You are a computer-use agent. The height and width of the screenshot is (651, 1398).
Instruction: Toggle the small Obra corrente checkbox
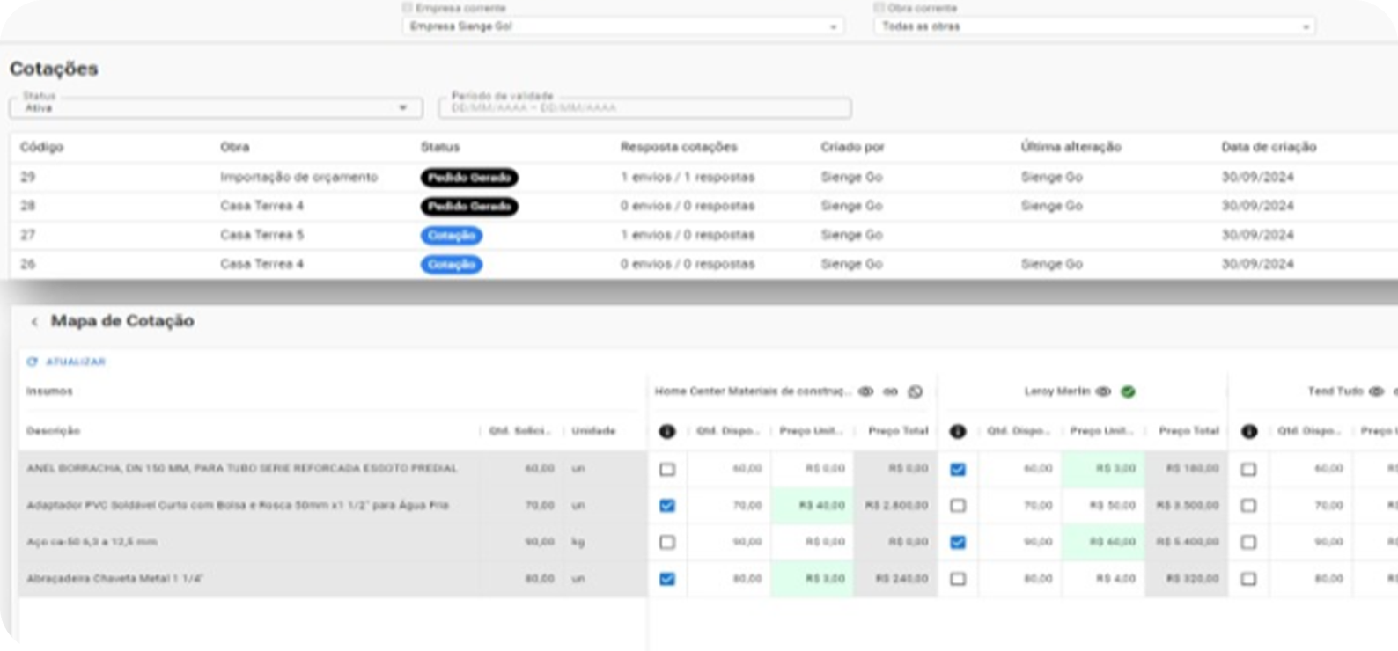[x=879, y=8]
